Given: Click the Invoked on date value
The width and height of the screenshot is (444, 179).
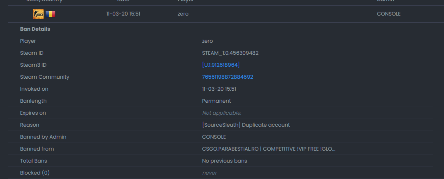Looking at the screenshot, I should [x=219, y=89].
